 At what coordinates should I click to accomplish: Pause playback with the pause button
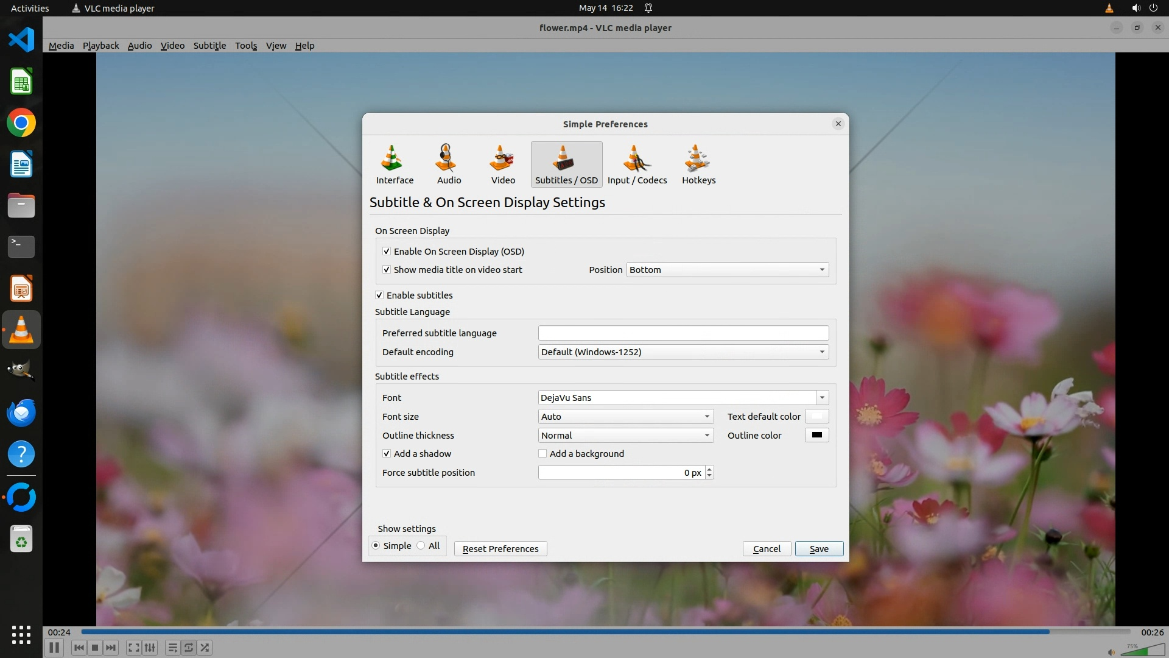click(x=54, y=648)
